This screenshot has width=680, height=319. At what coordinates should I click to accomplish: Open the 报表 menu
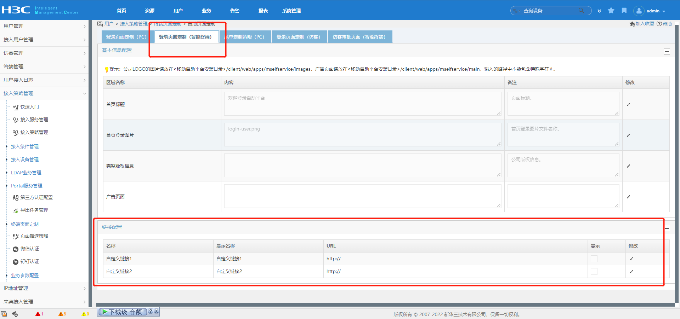[263, 11]
